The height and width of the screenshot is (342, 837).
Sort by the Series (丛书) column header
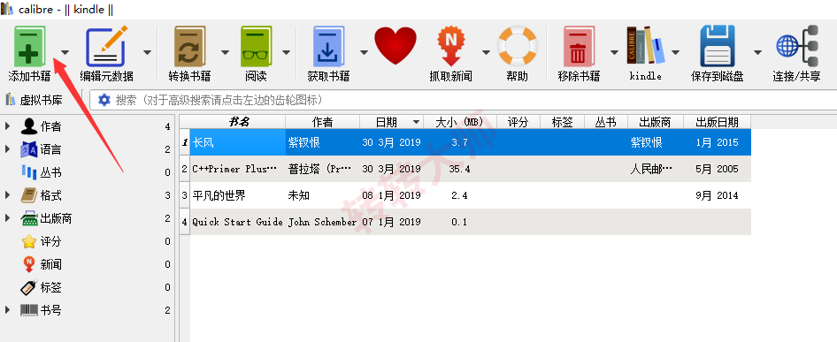click(x=606, y=122)
